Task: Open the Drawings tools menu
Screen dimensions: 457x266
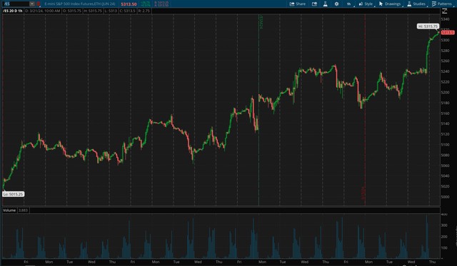Action: point(390,4)
